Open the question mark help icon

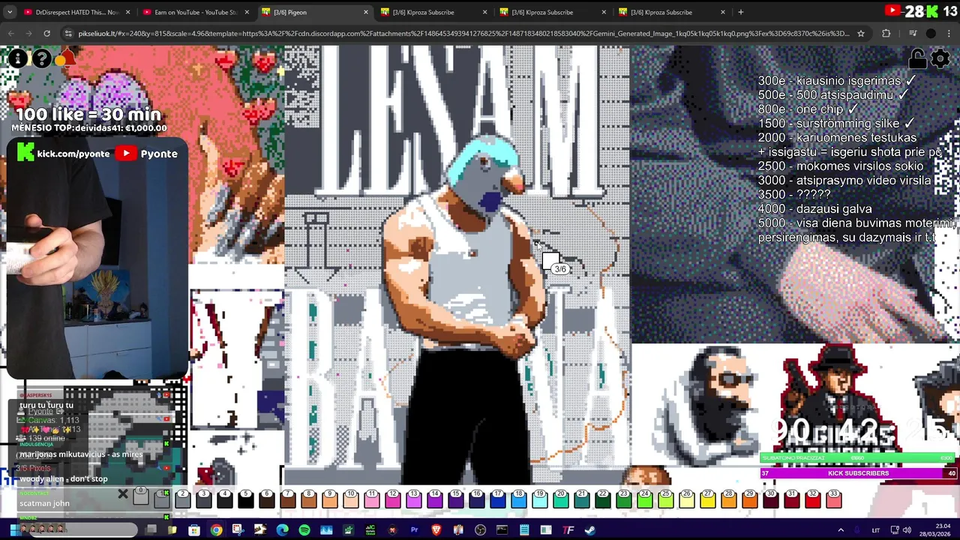[x=42, y=58]
